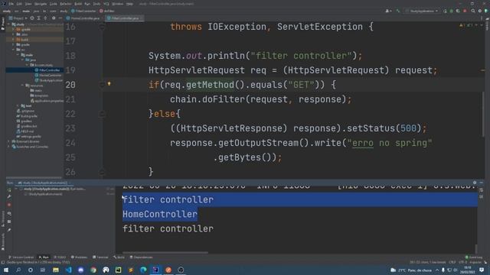
Task: Expand the test folder
Action: tap(18, 105)
